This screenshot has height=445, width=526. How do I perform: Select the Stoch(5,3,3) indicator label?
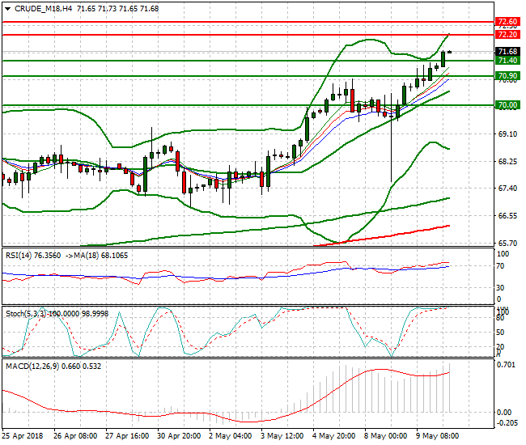pyautogui.click(x=26, y=314)
